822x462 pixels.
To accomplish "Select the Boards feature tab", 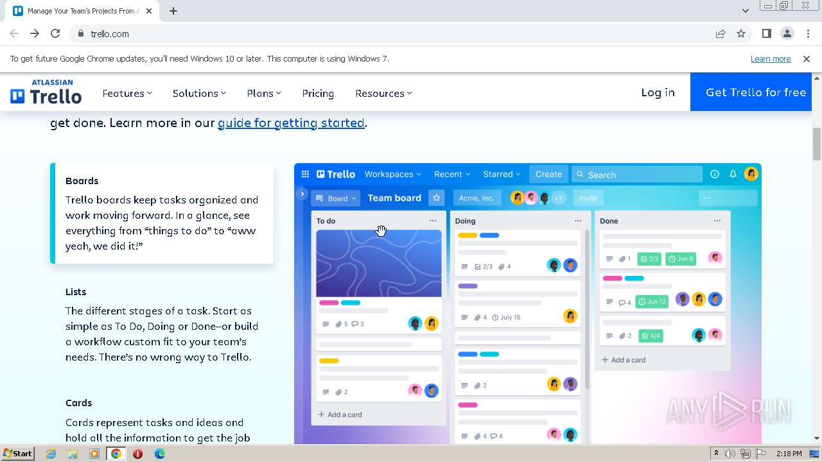I will [162, 214].
